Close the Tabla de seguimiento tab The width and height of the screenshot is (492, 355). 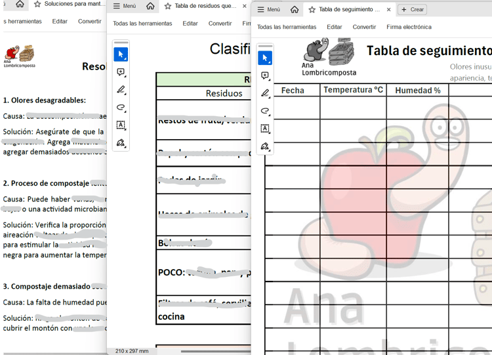(x=389, y=9)
